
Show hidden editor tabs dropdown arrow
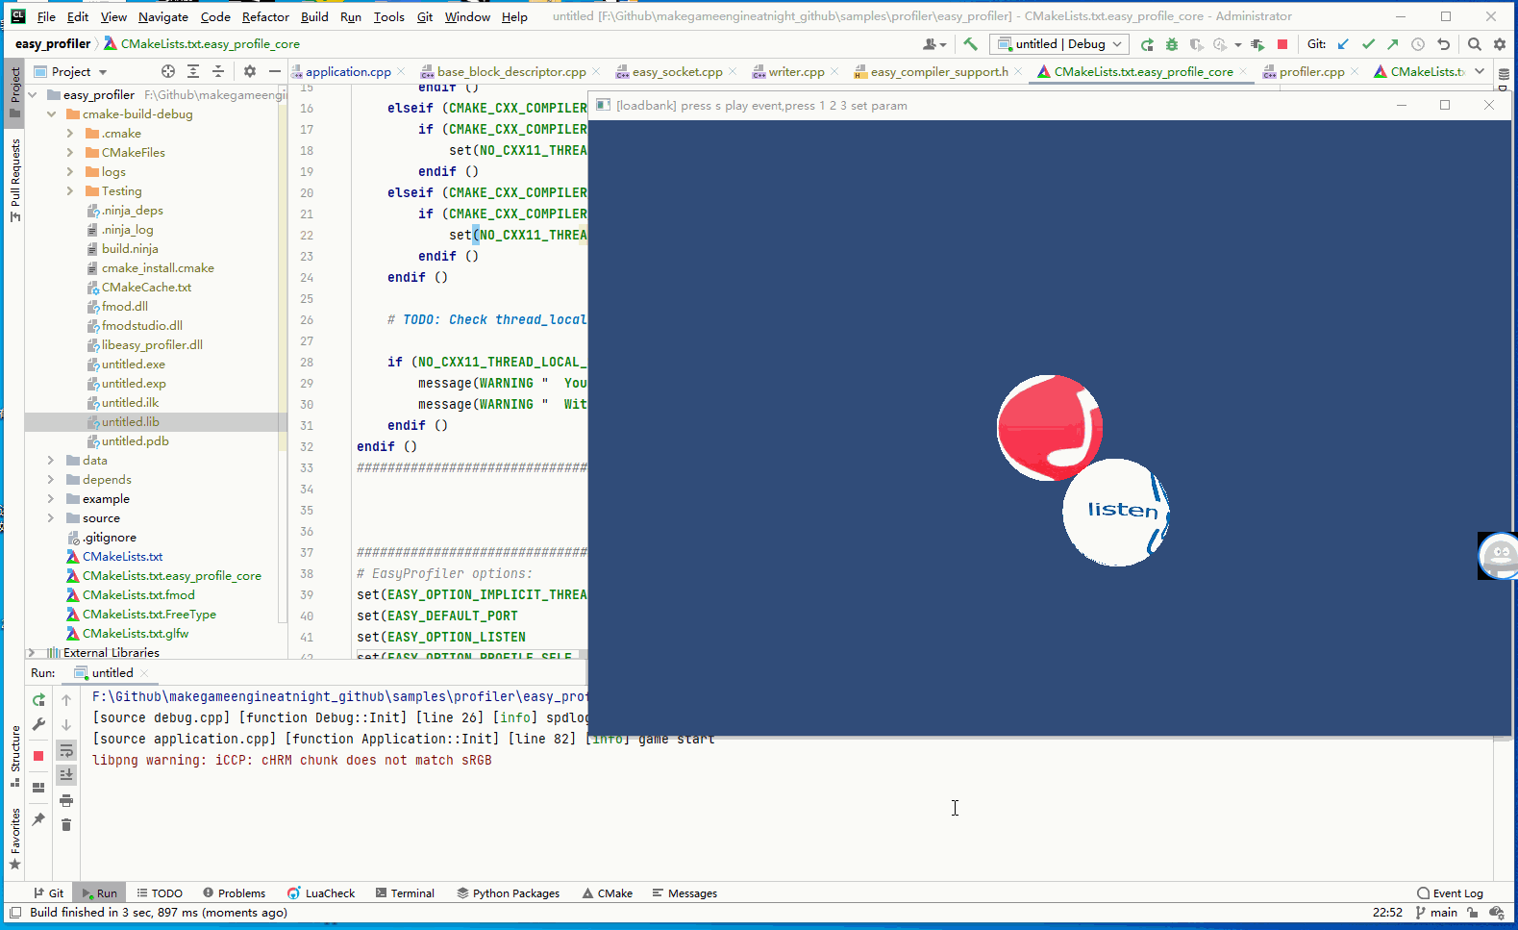[x=1480, y=71]
